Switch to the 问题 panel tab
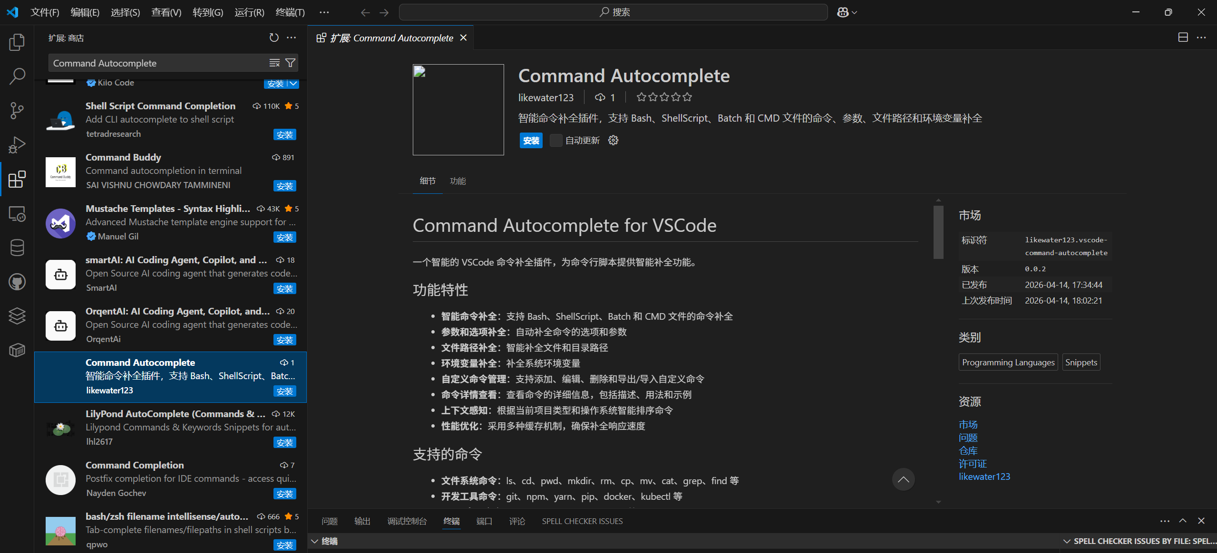Screen dimensions: 1217x553 330,521
